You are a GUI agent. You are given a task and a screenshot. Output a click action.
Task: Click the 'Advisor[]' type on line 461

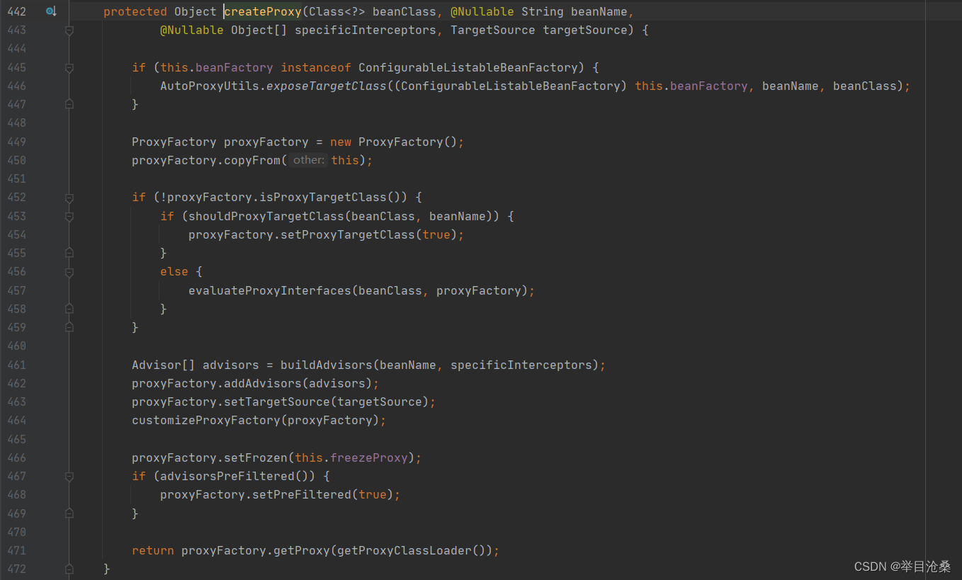pos(164,365)
